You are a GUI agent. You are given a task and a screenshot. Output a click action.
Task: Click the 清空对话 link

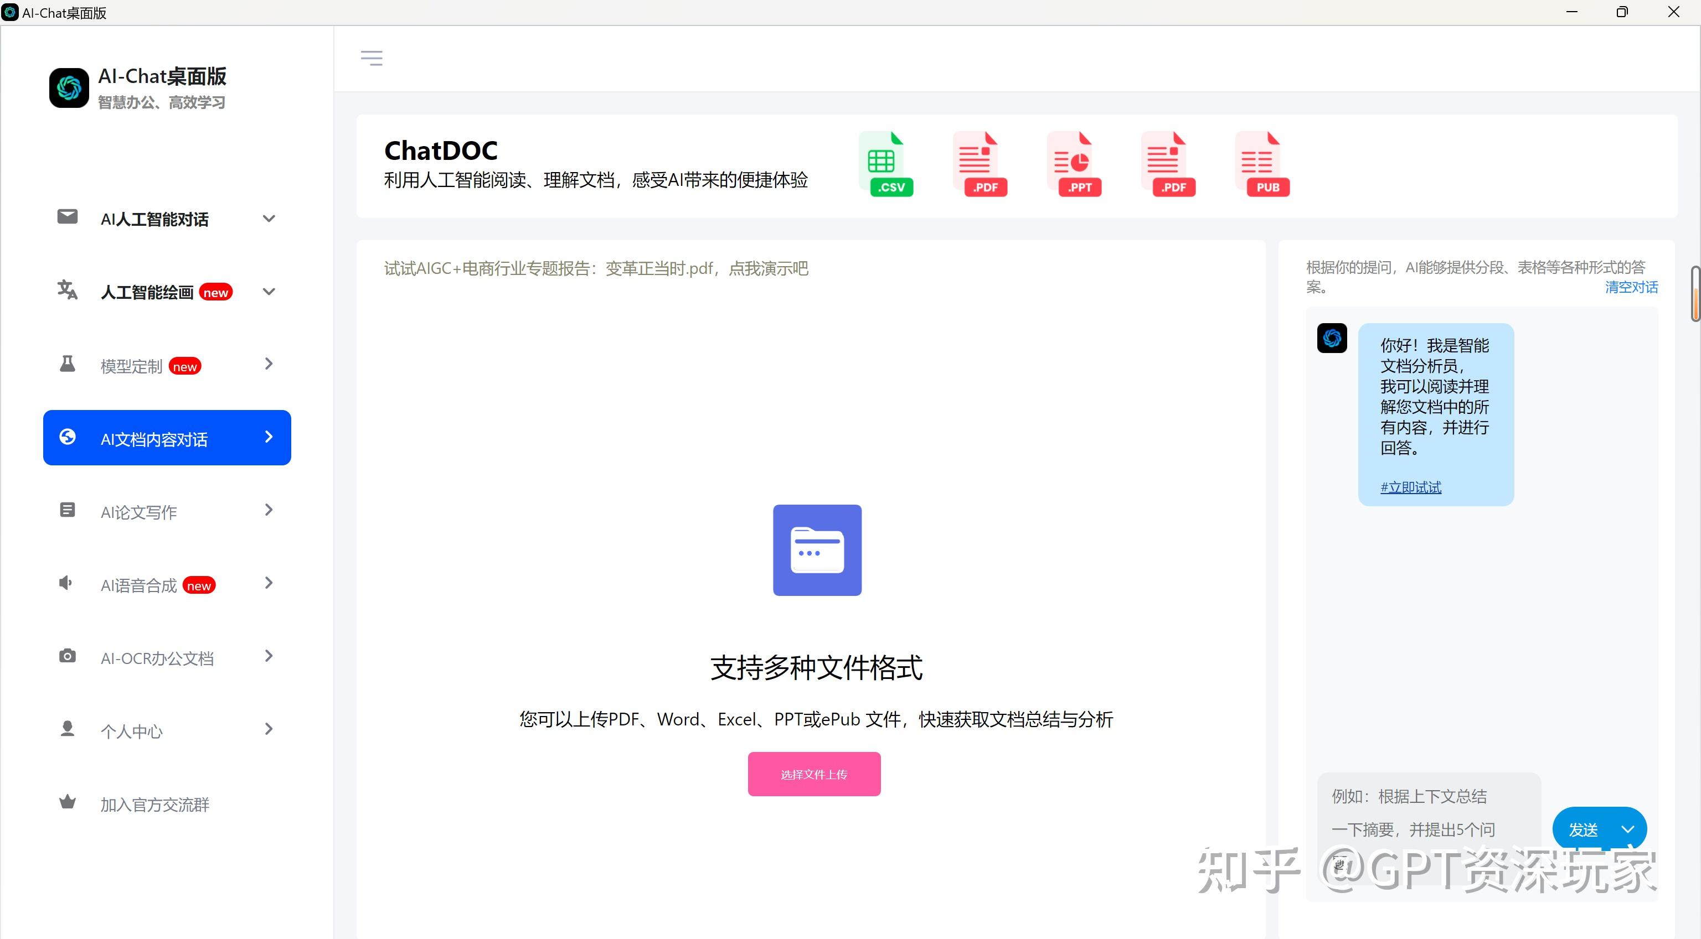click(1631, 287)
